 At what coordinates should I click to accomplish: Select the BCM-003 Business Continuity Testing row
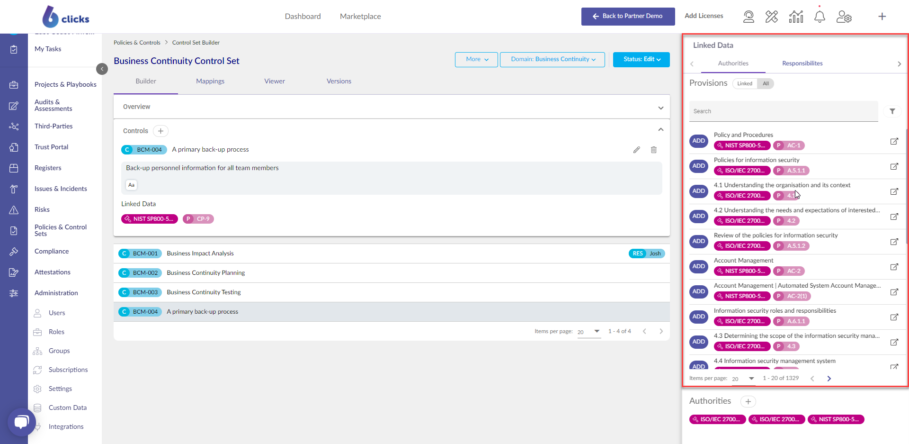click(x=392, y=292)
